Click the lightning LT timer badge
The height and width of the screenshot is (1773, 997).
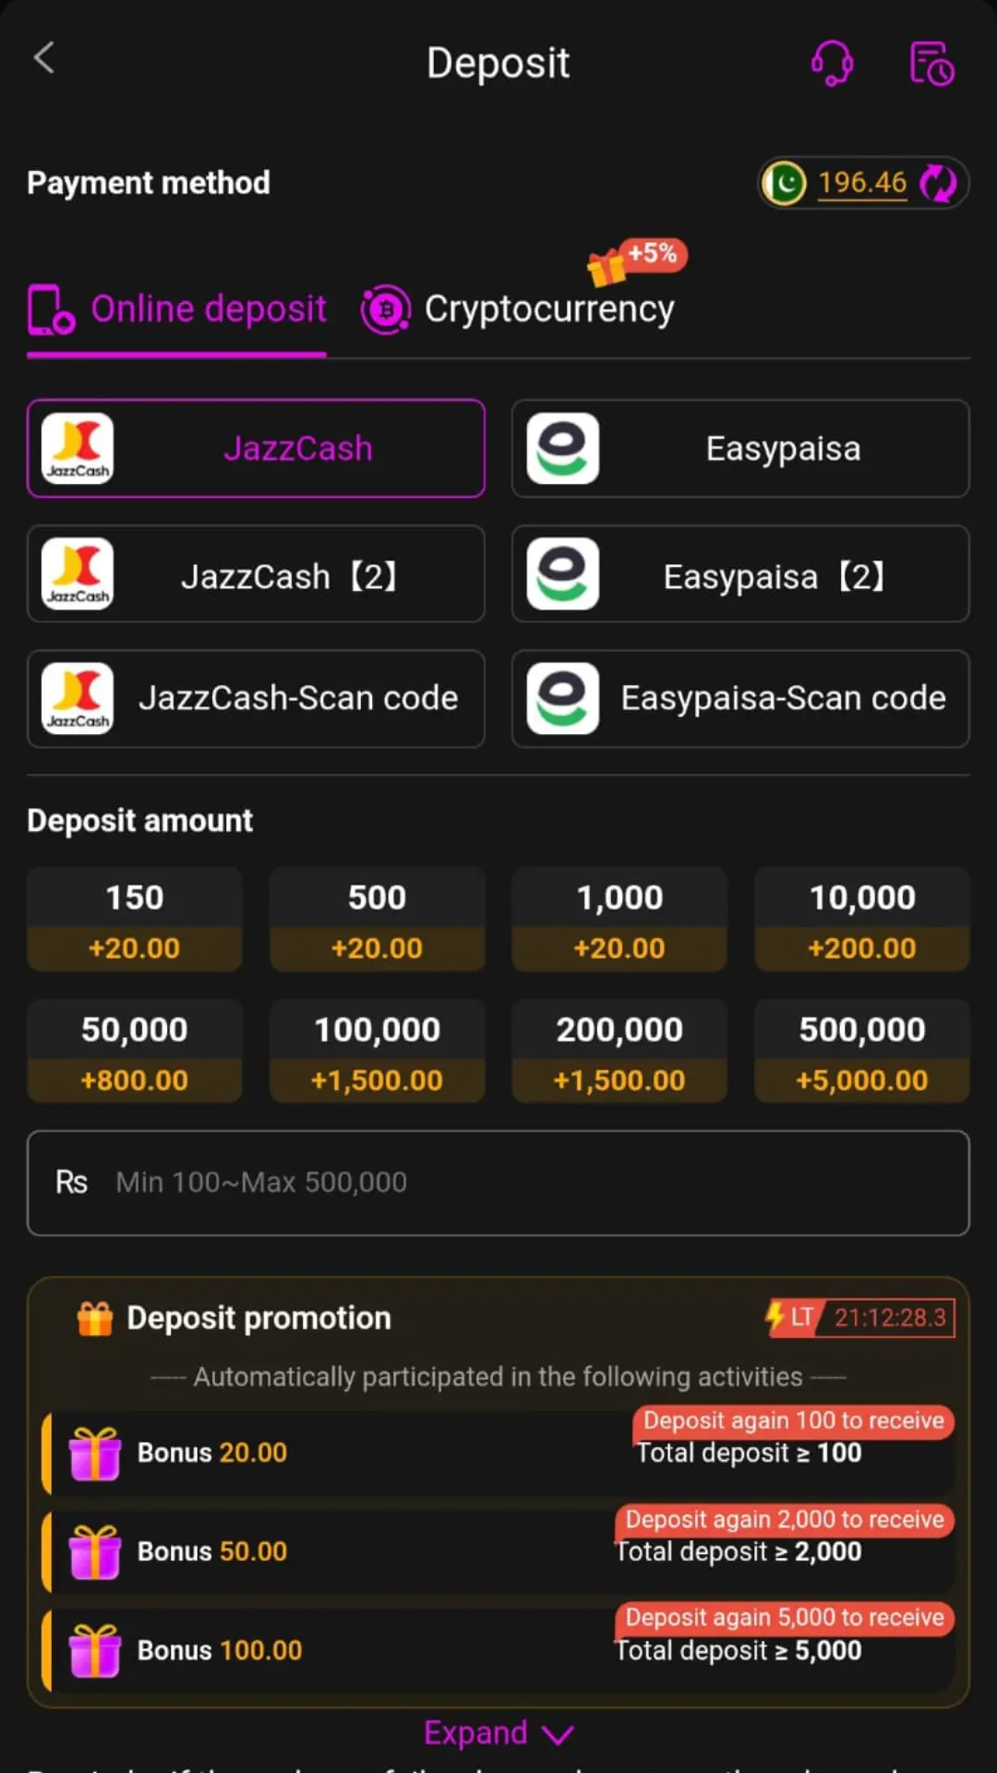point(857,1318)
